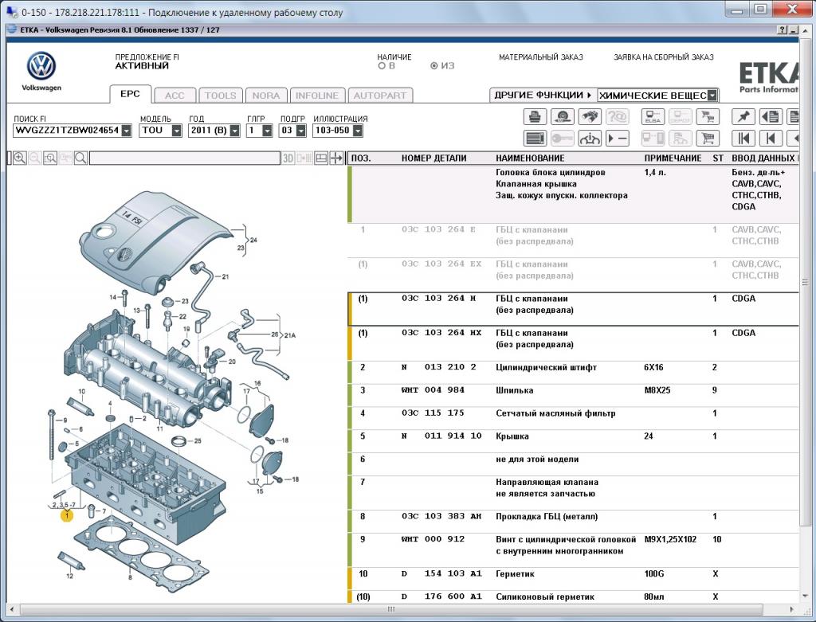
Task: Select the 'Винт с цилиндрической головкой' row
Action: (x=573, y=550)
